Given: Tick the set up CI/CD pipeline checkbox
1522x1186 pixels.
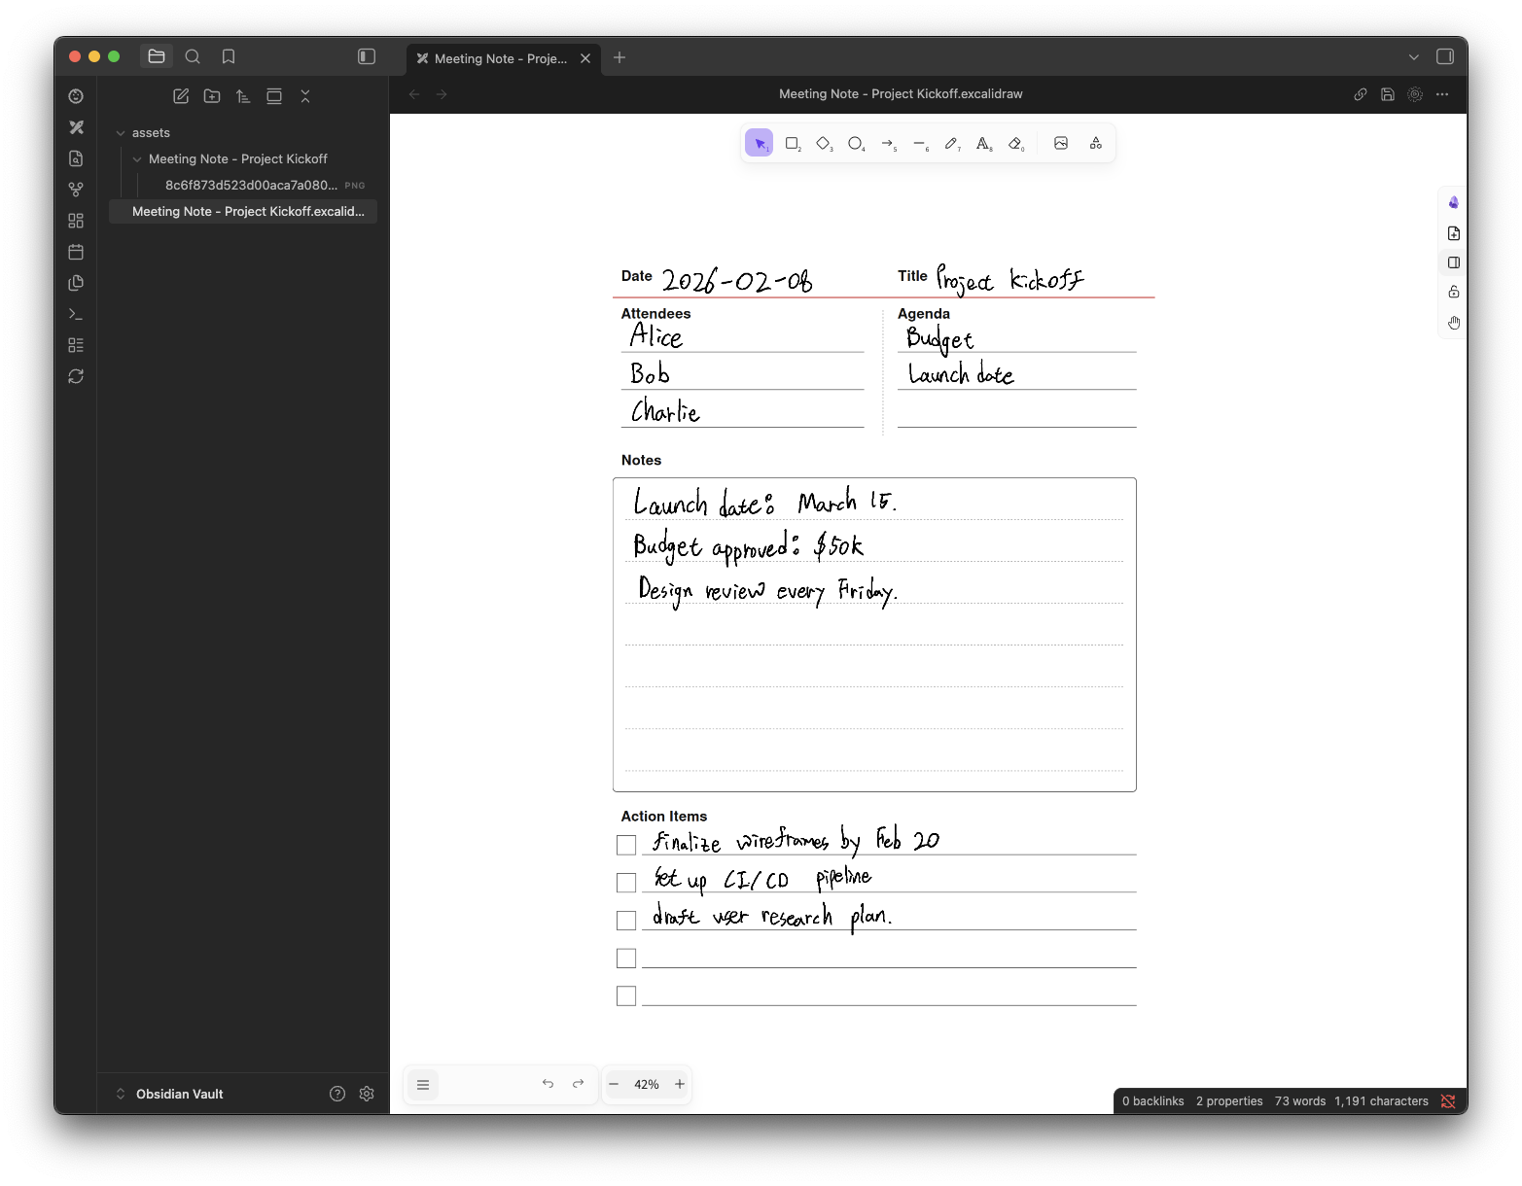Looking at the screenshot, I should [x=625, y=882].
